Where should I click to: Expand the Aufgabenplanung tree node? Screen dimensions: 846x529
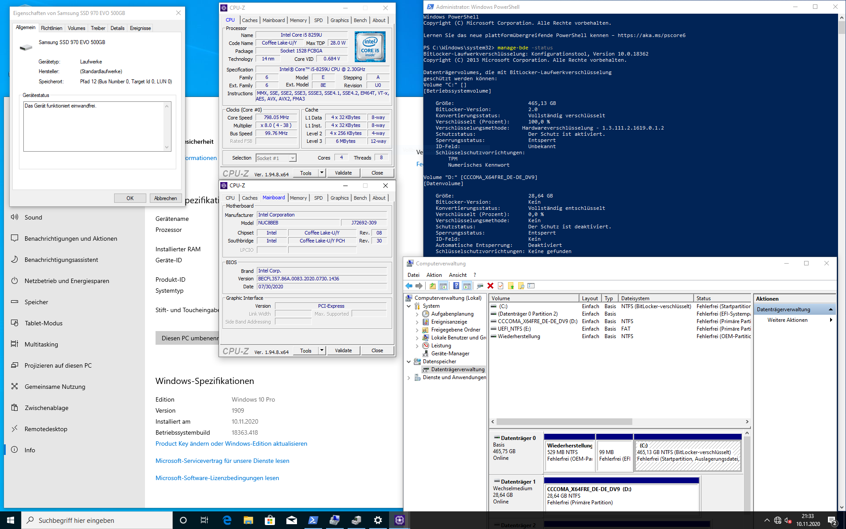click(x=417, y=314)
